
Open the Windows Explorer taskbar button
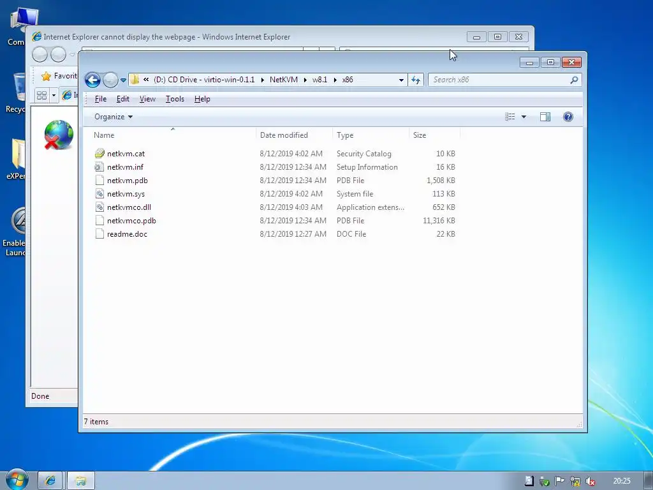[81, 481]
